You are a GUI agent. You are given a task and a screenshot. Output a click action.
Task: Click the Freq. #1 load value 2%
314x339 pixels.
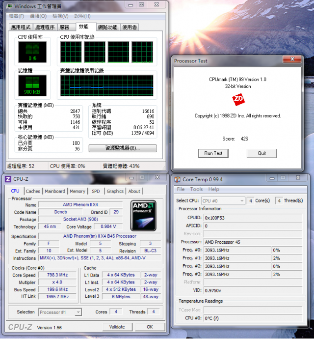pyautogui.click(x=287, y=258)
